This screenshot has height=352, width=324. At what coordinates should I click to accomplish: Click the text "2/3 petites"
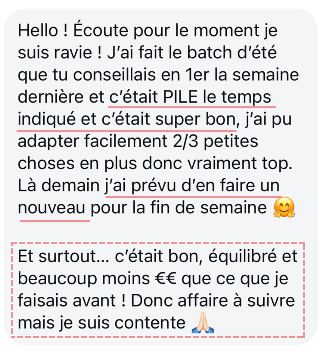point(215,141)
